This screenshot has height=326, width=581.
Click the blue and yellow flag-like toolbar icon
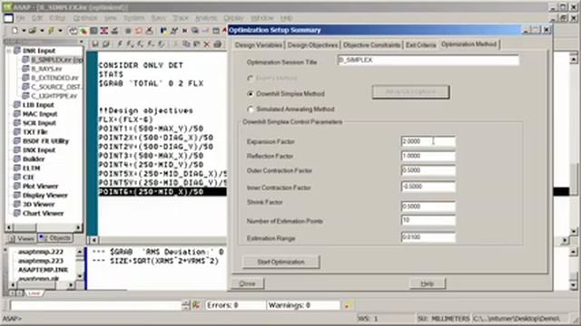(163, 31)
